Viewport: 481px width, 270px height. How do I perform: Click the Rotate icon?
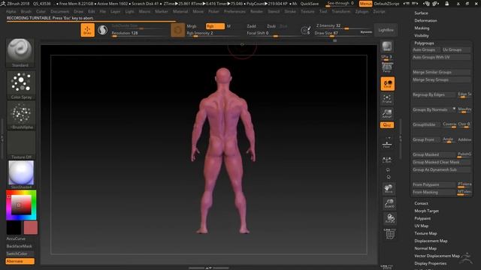click(x=390, y=218)
